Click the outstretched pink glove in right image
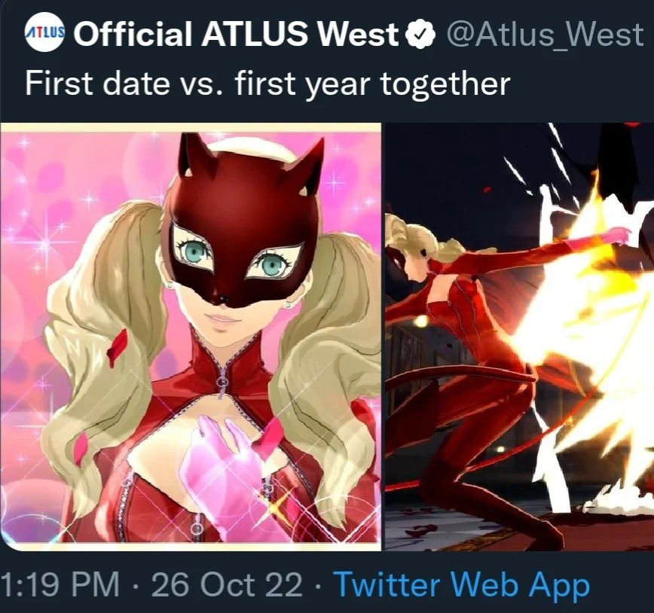 click(x=610, y=237)
